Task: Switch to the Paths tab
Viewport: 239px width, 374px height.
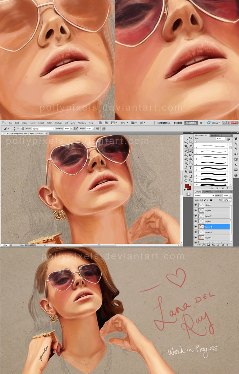Action: click(x=218, y=192)
